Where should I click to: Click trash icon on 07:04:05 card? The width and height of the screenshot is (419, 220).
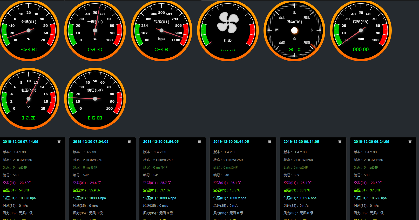click(x=129, y=142)
